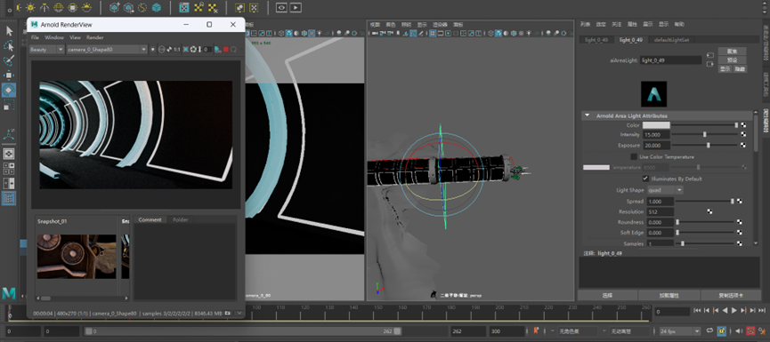
Task: Click the Spread slider handle
Action: click(x=733, y=202)
